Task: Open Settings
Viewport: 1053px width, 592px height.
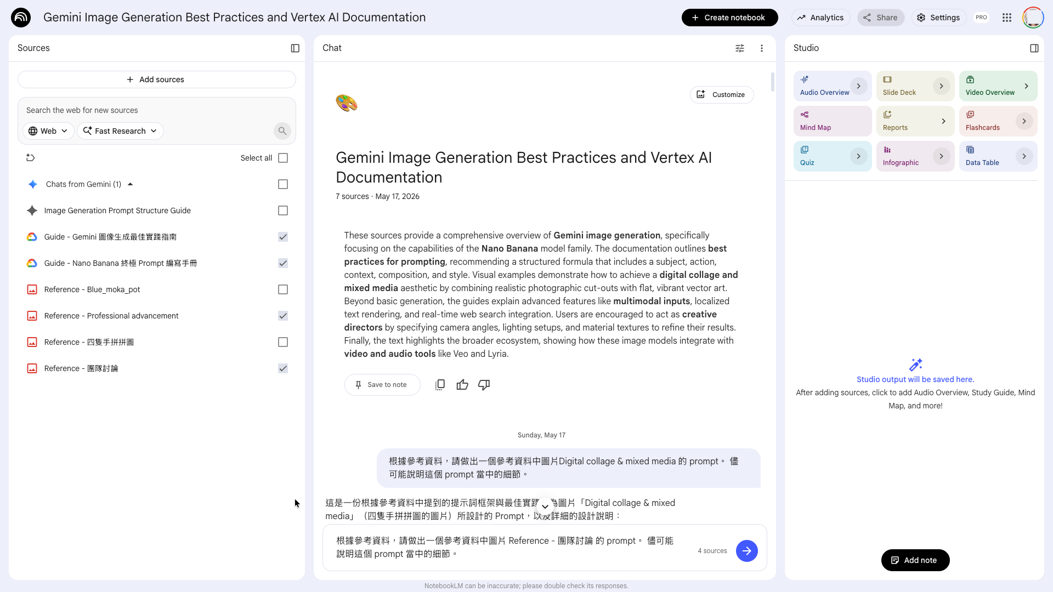Action: pyautogui.click(x=939, y=18)
